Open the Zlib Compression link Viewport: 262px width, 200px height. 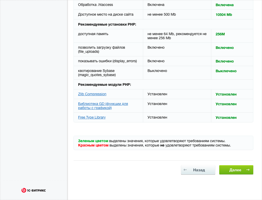[92, 94]
